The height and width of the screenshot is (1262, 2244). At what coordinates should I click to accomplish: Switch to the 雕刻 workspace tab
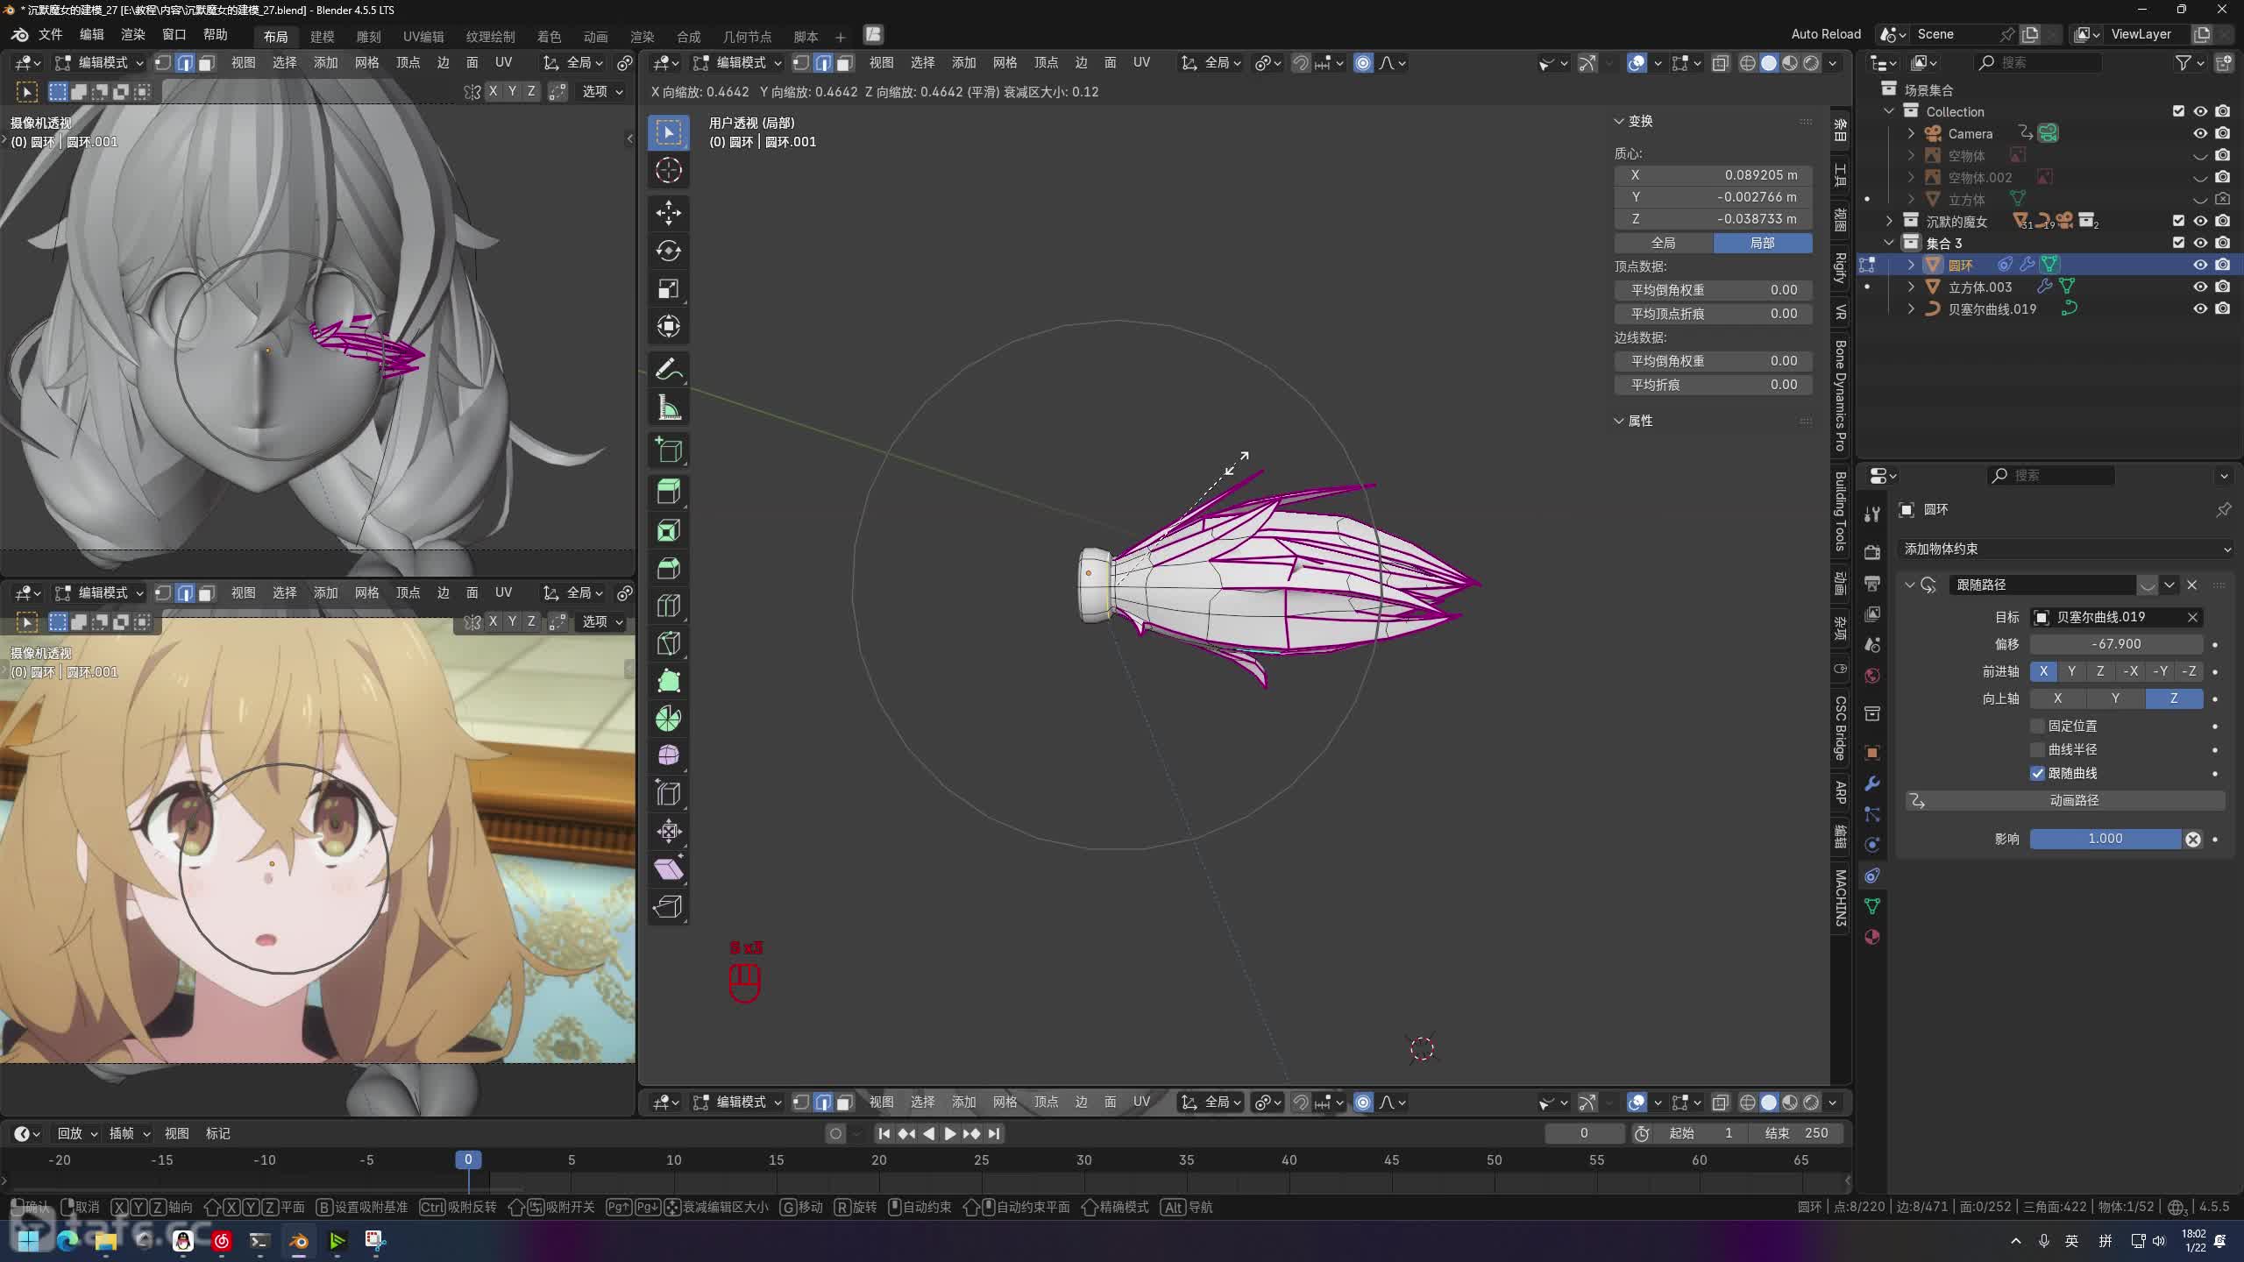(368, 36)
